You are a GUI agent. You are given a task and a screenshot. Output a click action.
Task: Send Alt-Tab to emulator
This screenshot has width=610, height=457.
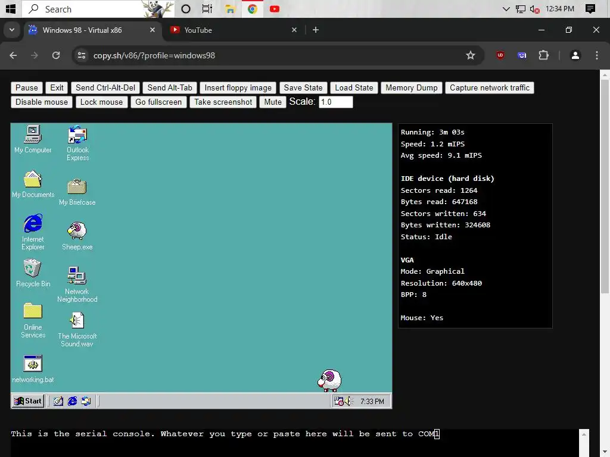click(170, 88)
